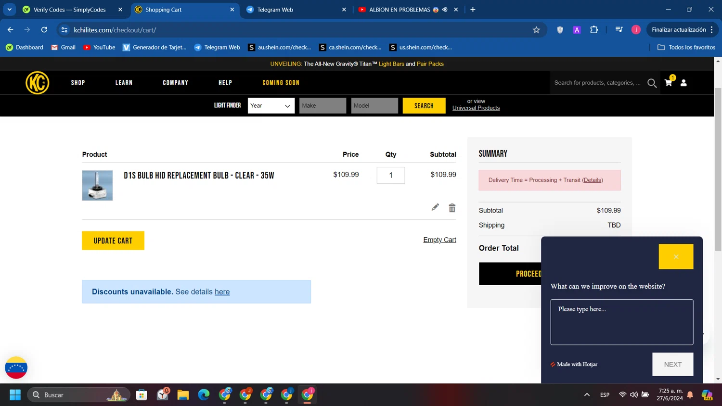
Task: Open a new browser tab
Action: tap(473, 10)
